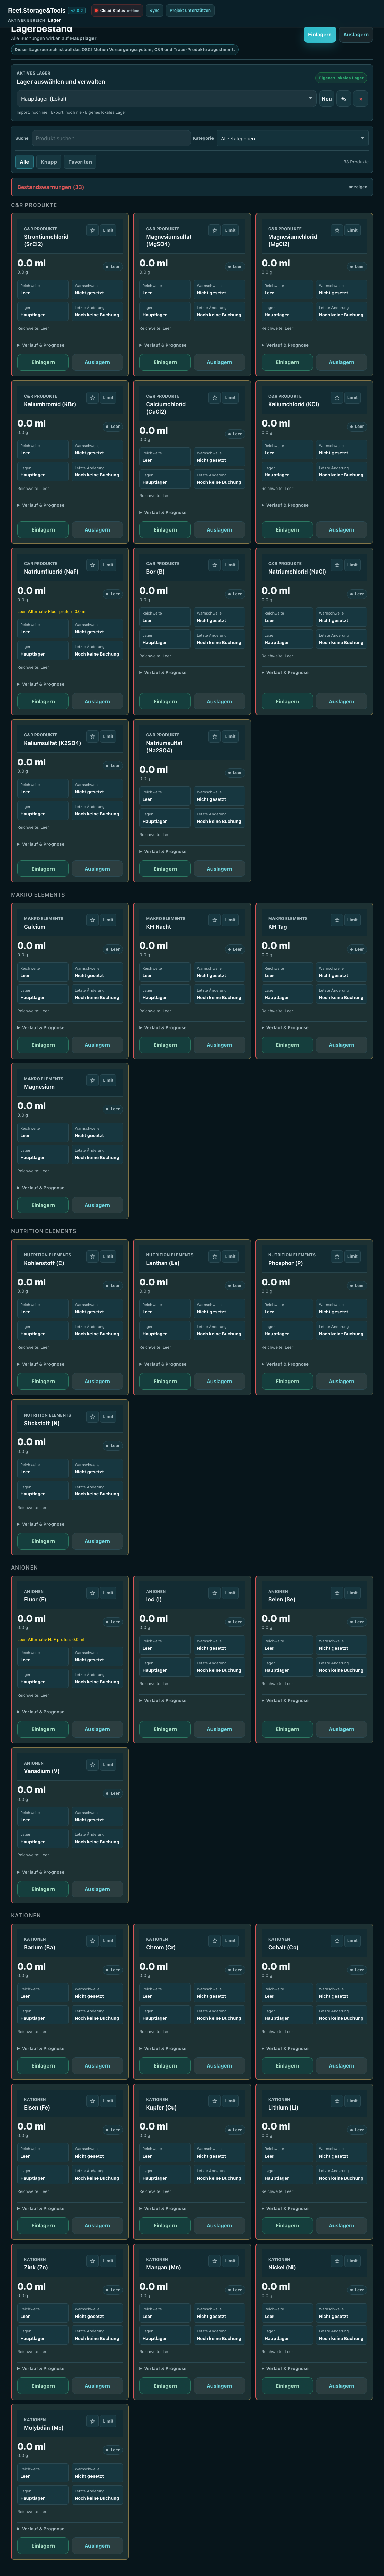Mark the Calcium card as favorite
Screen dimensions: 384x2576
[x=93, y=920]
